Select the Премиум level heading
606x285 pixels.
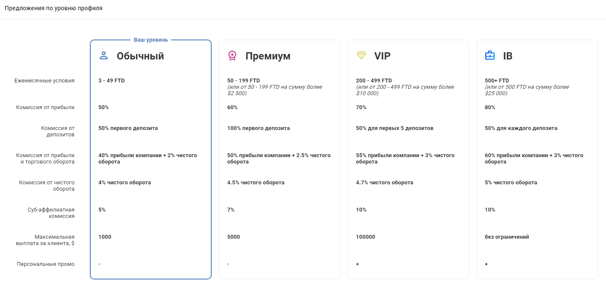point(268,56)
